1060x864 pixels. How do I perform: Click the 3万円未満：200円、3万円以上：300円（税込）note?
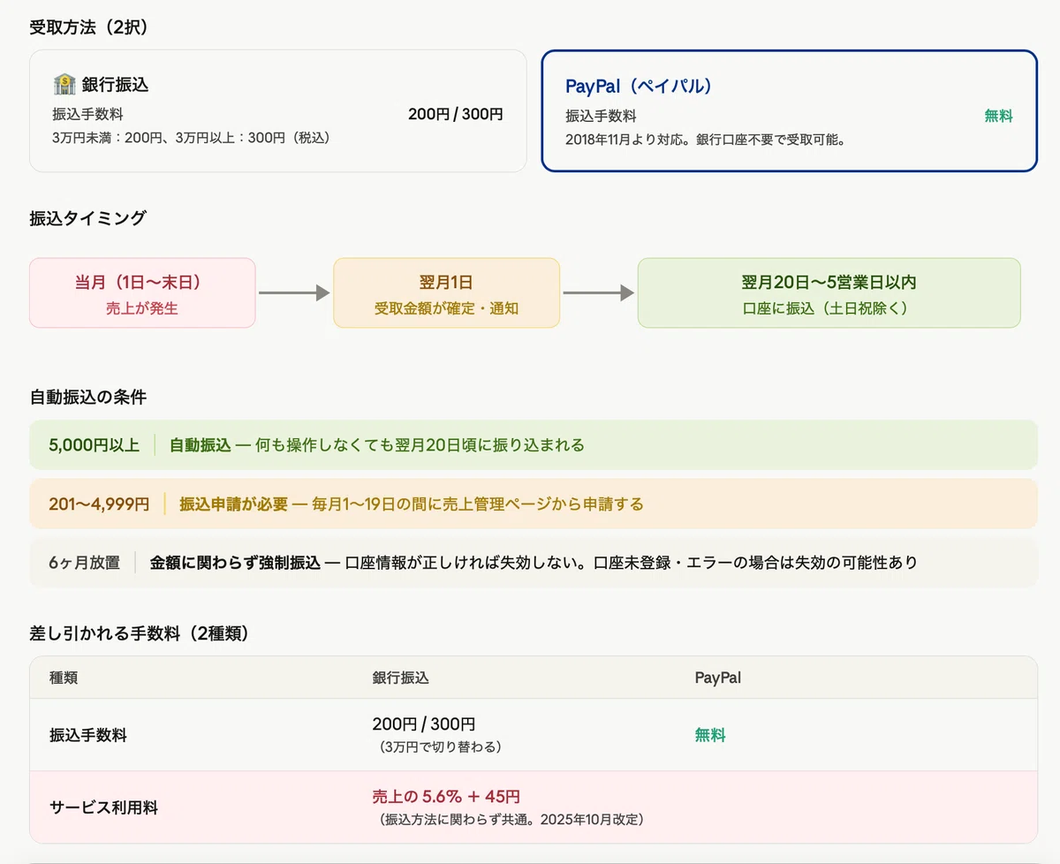tap(191, 138)
